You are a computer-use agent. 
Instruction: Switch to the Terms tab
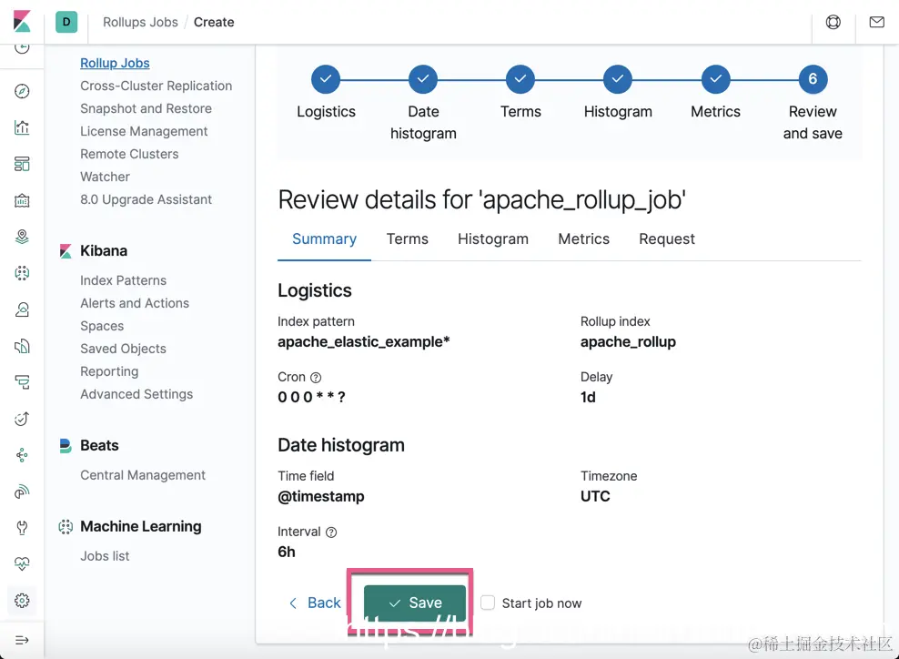click(407, 238)
